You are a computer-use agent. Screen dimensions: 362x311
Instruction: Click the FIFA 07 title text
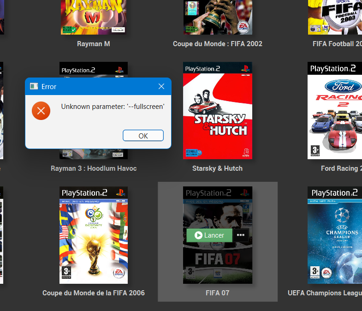point(218,293)
